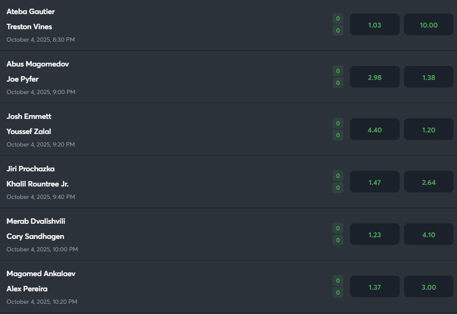Choose 1.38 odds for Joe Pyfer
This screenshot has width=457, height=314.
click(x=428, y=77)
